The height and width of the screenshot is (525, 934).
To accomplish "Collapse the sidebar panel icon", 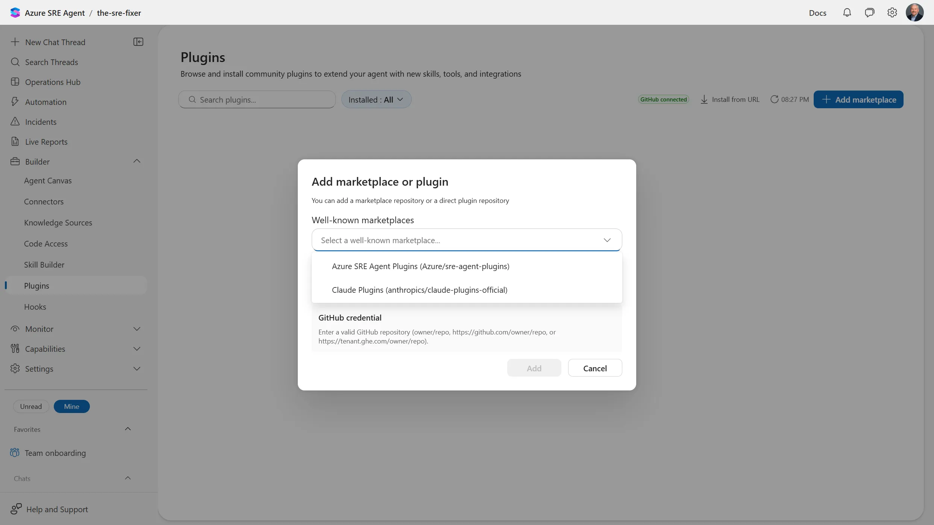I will coord(138,42).
